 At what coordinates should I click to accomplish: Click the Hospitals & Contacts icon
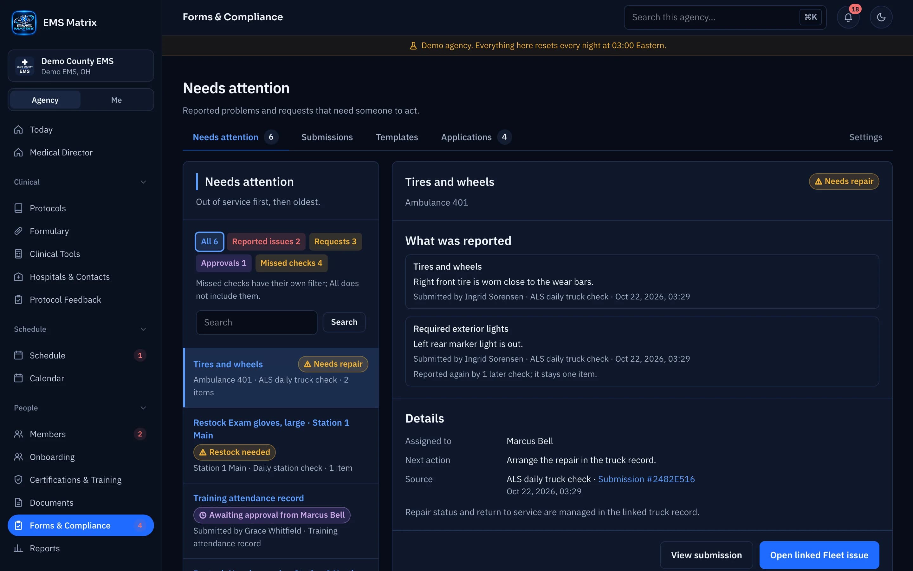coord(18,277)
